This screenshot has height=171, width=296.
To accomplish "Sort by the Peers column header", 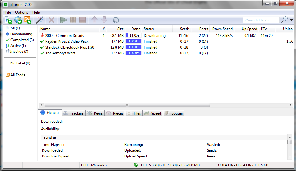I will 201,29.
